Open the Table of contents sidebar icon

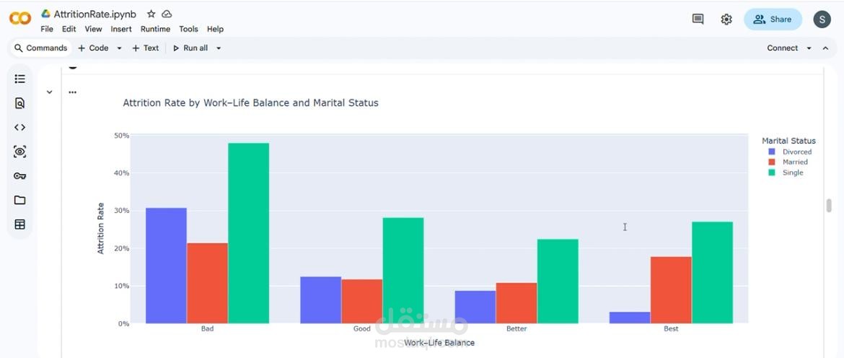tap(20, 79)
